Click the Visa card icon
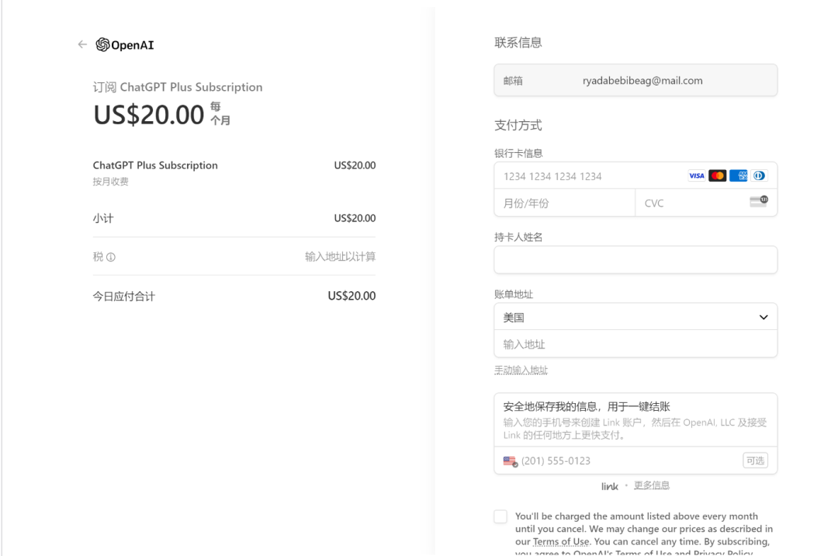The height and width of the screenshot is (556, 838). 697,175
